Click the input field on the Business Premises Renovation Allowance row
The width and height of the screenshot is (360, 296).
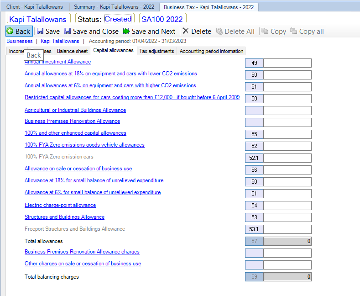(x=287, y=122)
